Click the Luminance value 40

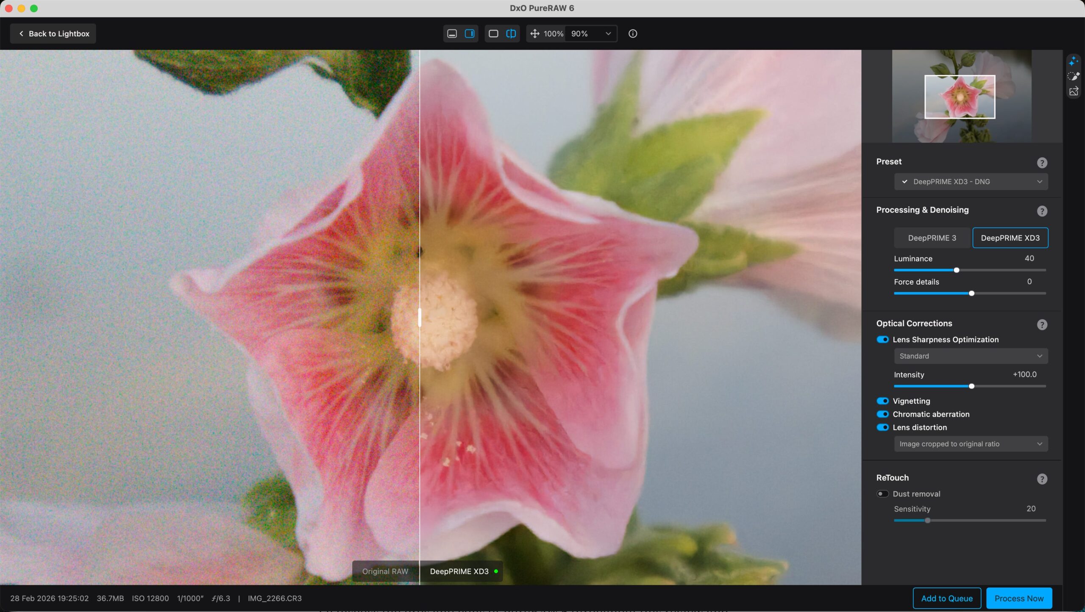tap(1029, 258)
